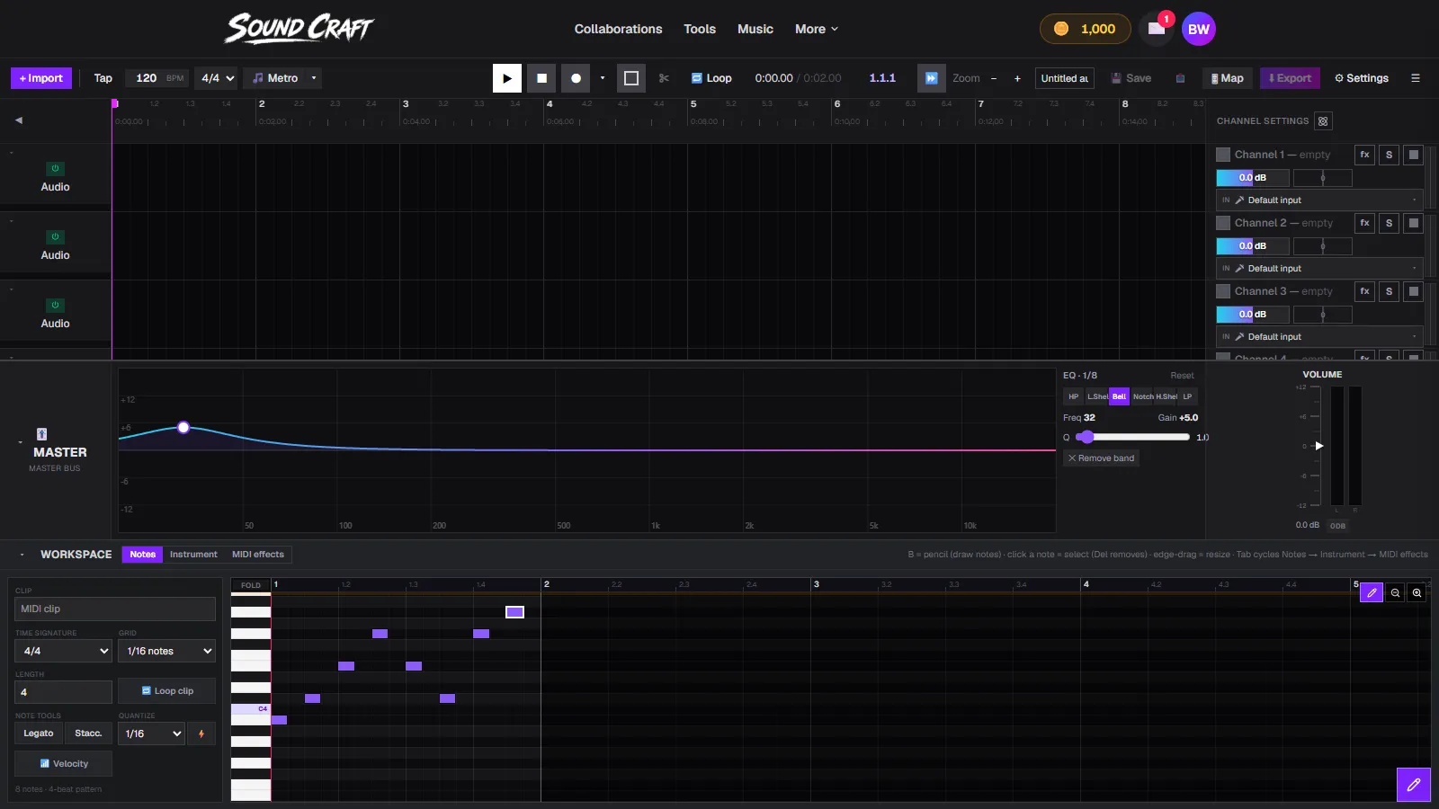Screen dimensions: 1439x809
Task: Switch to the Instrument tab
Action: [x=193, y=555]
